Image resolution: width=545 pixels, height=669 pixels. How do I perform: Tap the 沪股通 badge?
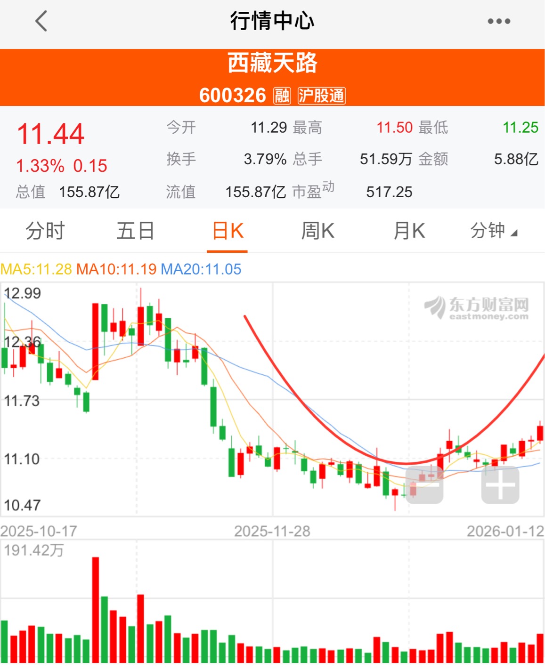point(322,96)
